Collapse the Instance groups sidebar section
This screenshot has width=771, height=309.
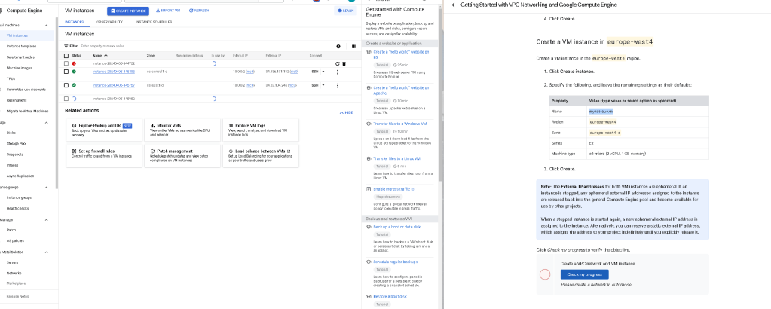(x=47, y=188)
